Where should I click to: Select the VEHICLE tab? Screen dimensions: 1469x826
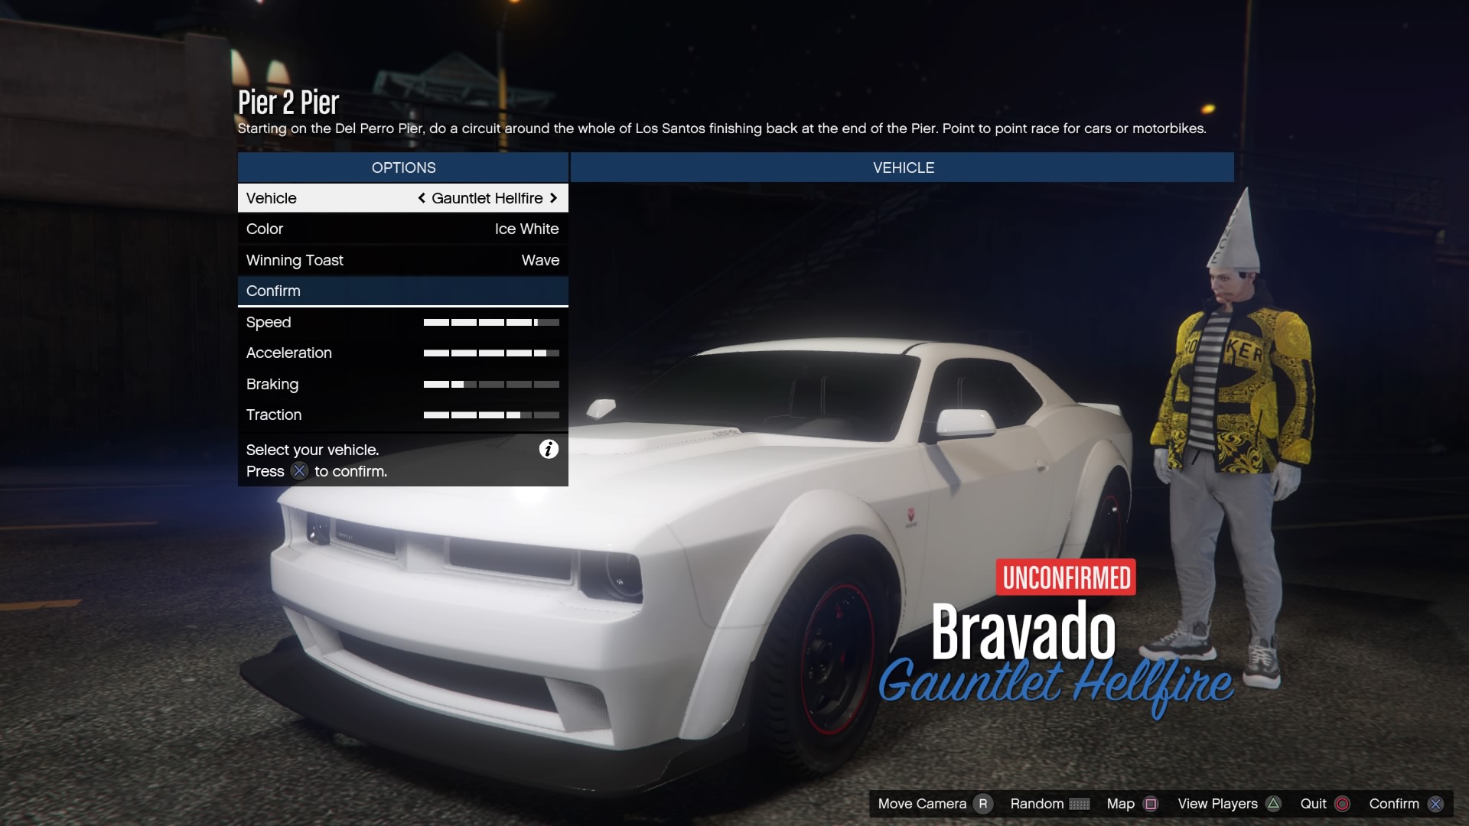coord(903,167)
